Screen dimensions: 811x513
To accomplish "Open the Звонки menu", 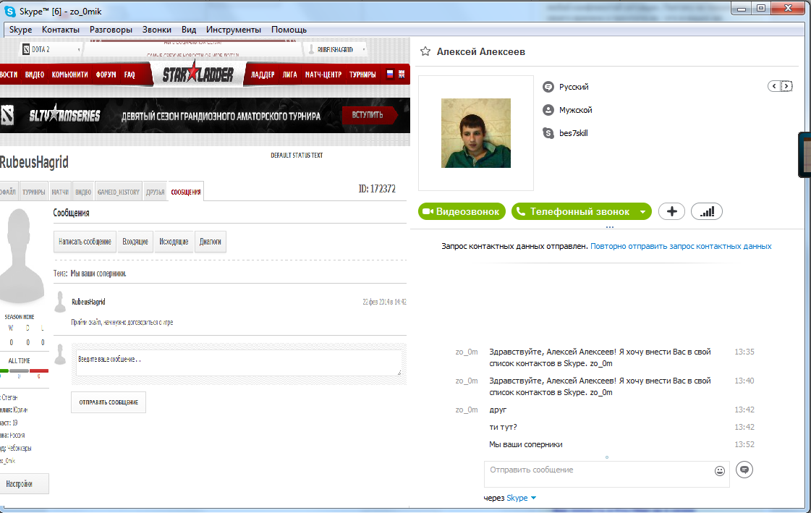I will tap(157, 30).
